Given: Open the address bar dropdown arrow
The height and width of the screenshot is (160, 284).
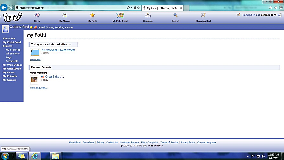Looking at the screenshot, I should click(131, 8).
